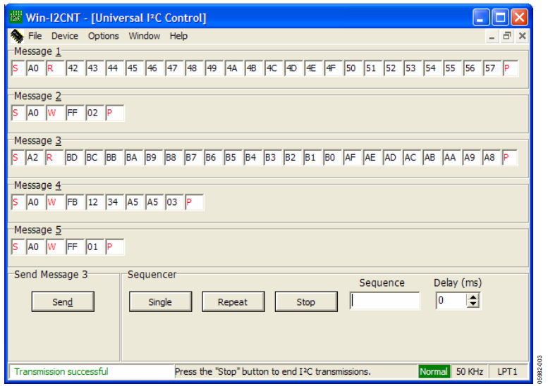Open the Help menu
The image size is (548, 386).
tap(178, 36)
